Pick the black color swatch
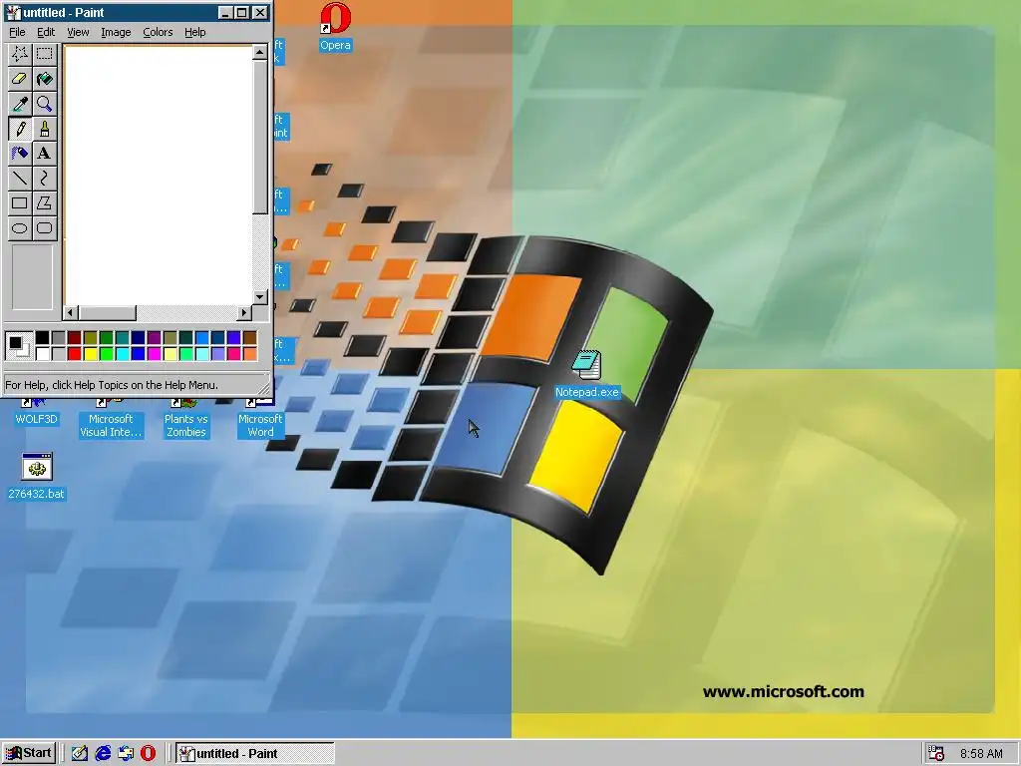Viewport: 1021px width, 766px height. pyautogui.click(x=42, y=337)
